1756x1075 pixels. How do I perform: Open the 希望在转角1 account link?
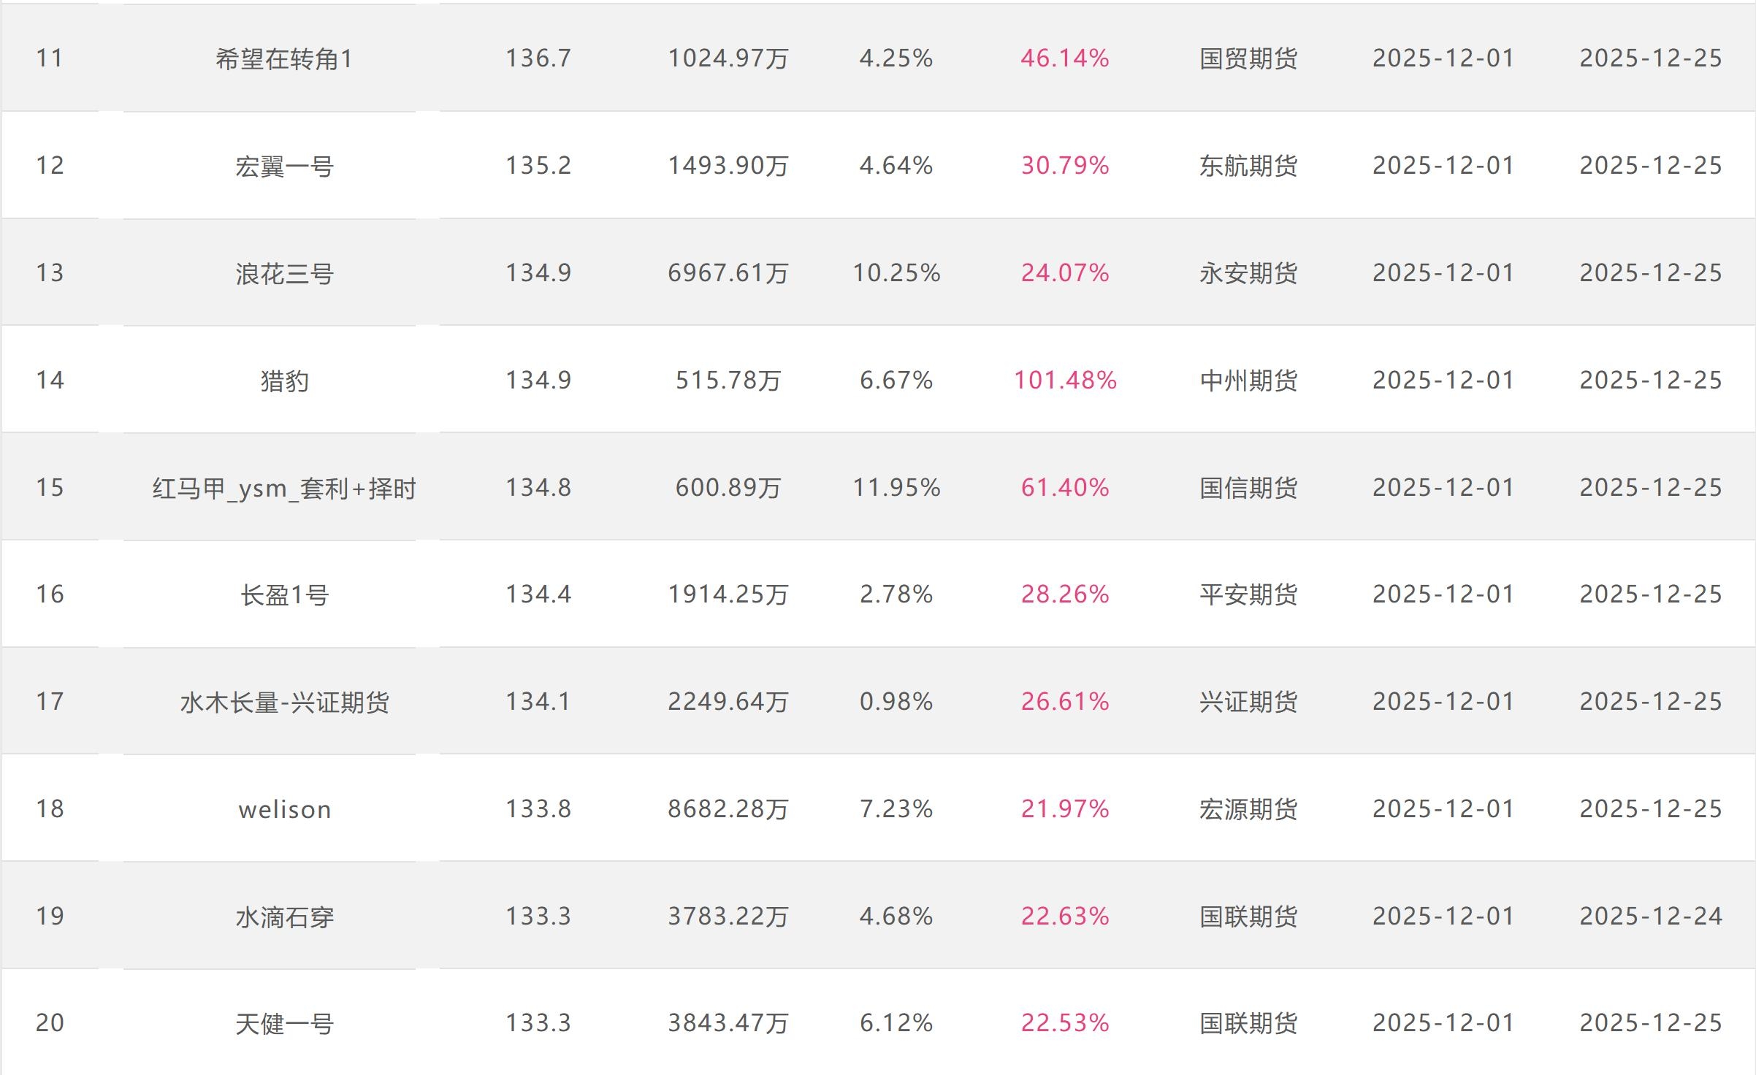click(x=284, y=58)
